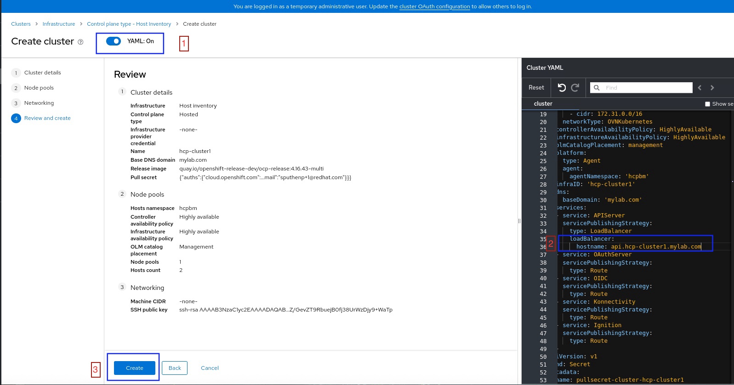Click the Create button

(135, 368)
